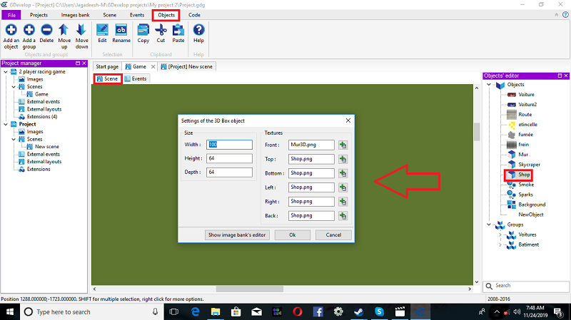Click the Height input field
Viewport: 571px width, 320px height.
[229, 158]
